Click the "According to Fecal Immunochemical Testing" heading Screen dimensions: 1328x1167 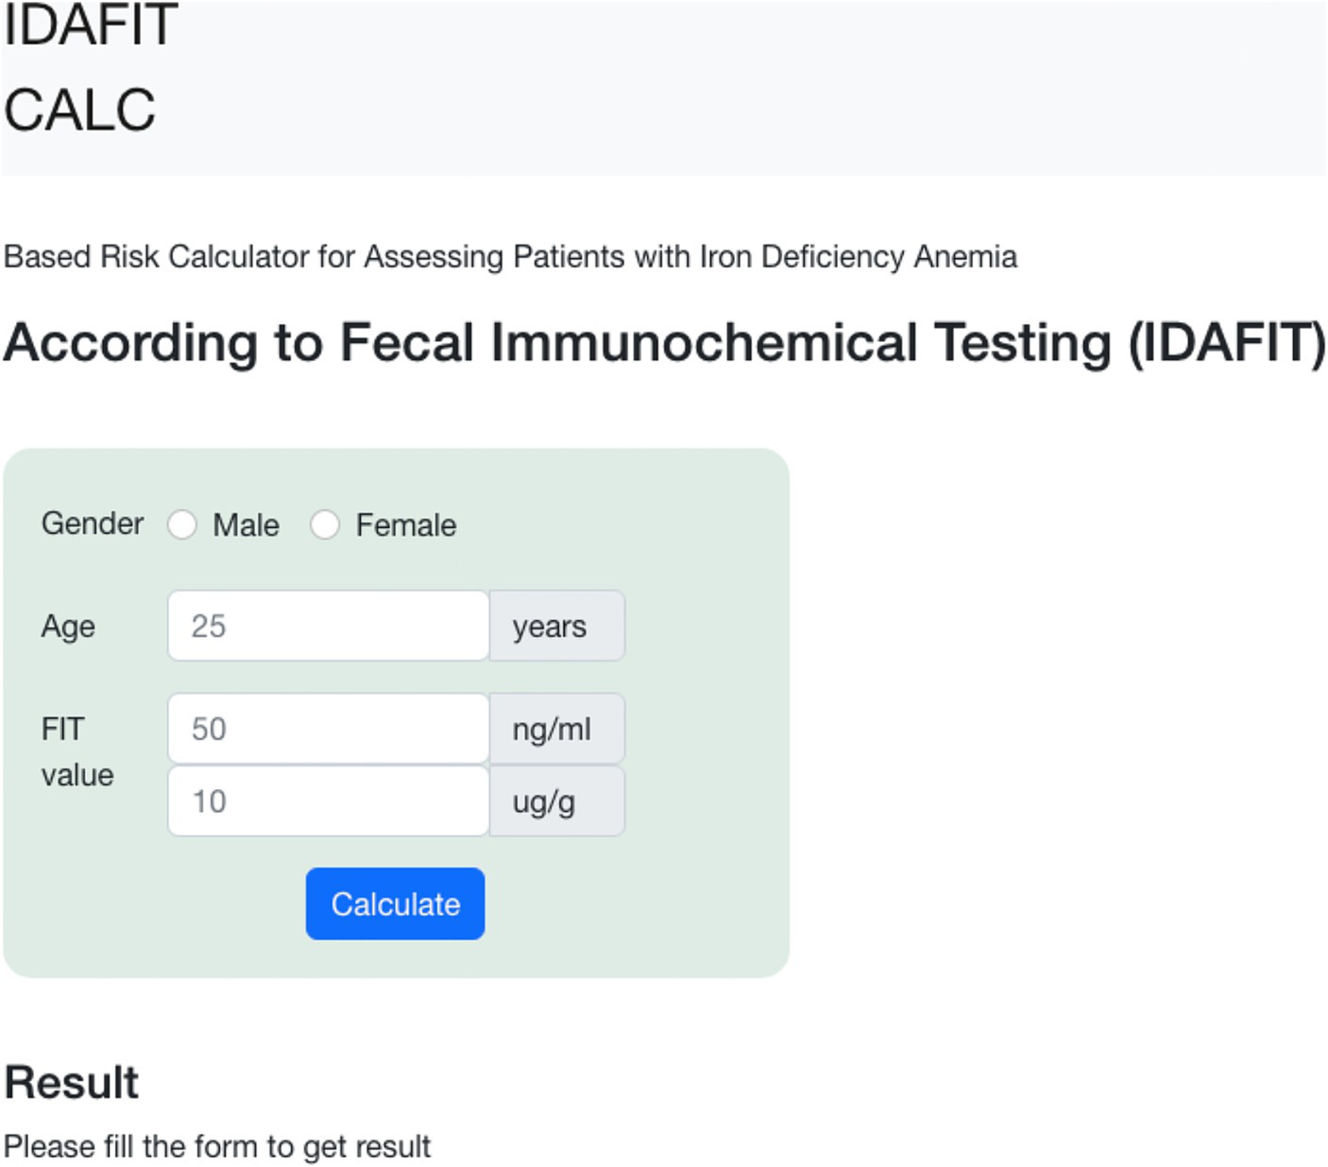pos(665,342)
